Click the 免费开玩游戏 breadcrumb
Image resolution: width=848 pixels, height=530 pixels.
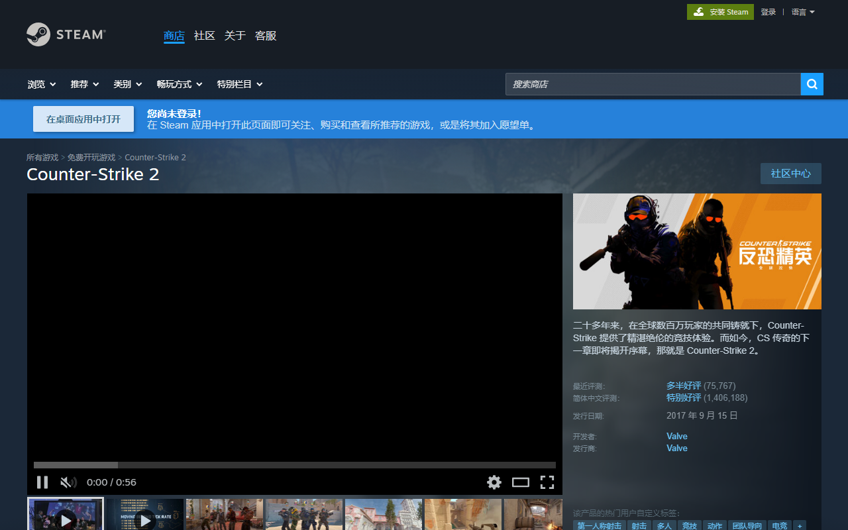click(x=91, y=158)
